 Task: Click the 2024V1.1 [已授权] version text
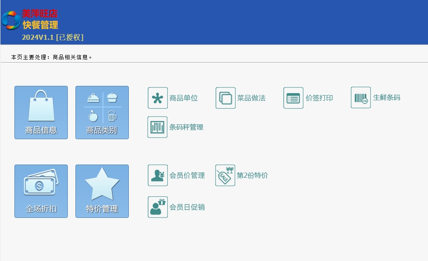pyautogui.click(x=53, y=37)
